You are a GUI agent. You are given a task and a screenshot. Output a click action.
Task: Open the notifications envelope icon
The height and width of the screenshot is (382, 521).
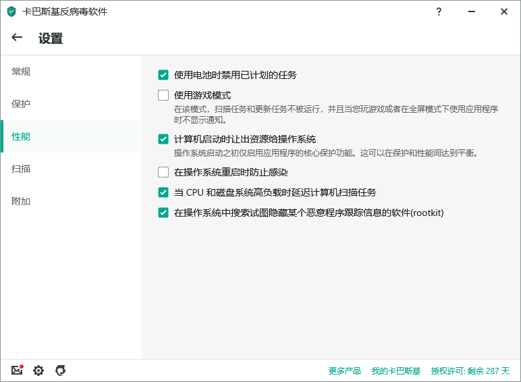[x=18, y=370]
